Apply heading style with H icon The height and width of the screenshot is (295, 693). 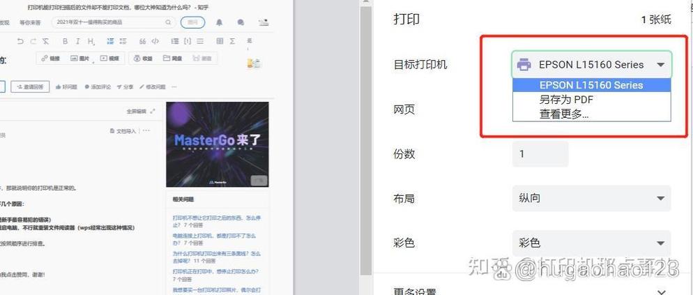pos(91,42)
